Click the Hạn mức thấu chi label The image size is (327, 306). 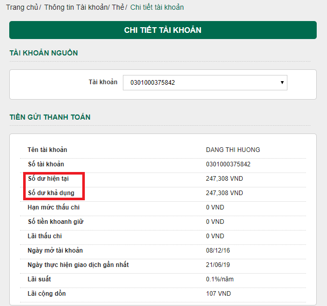[53, 207]
